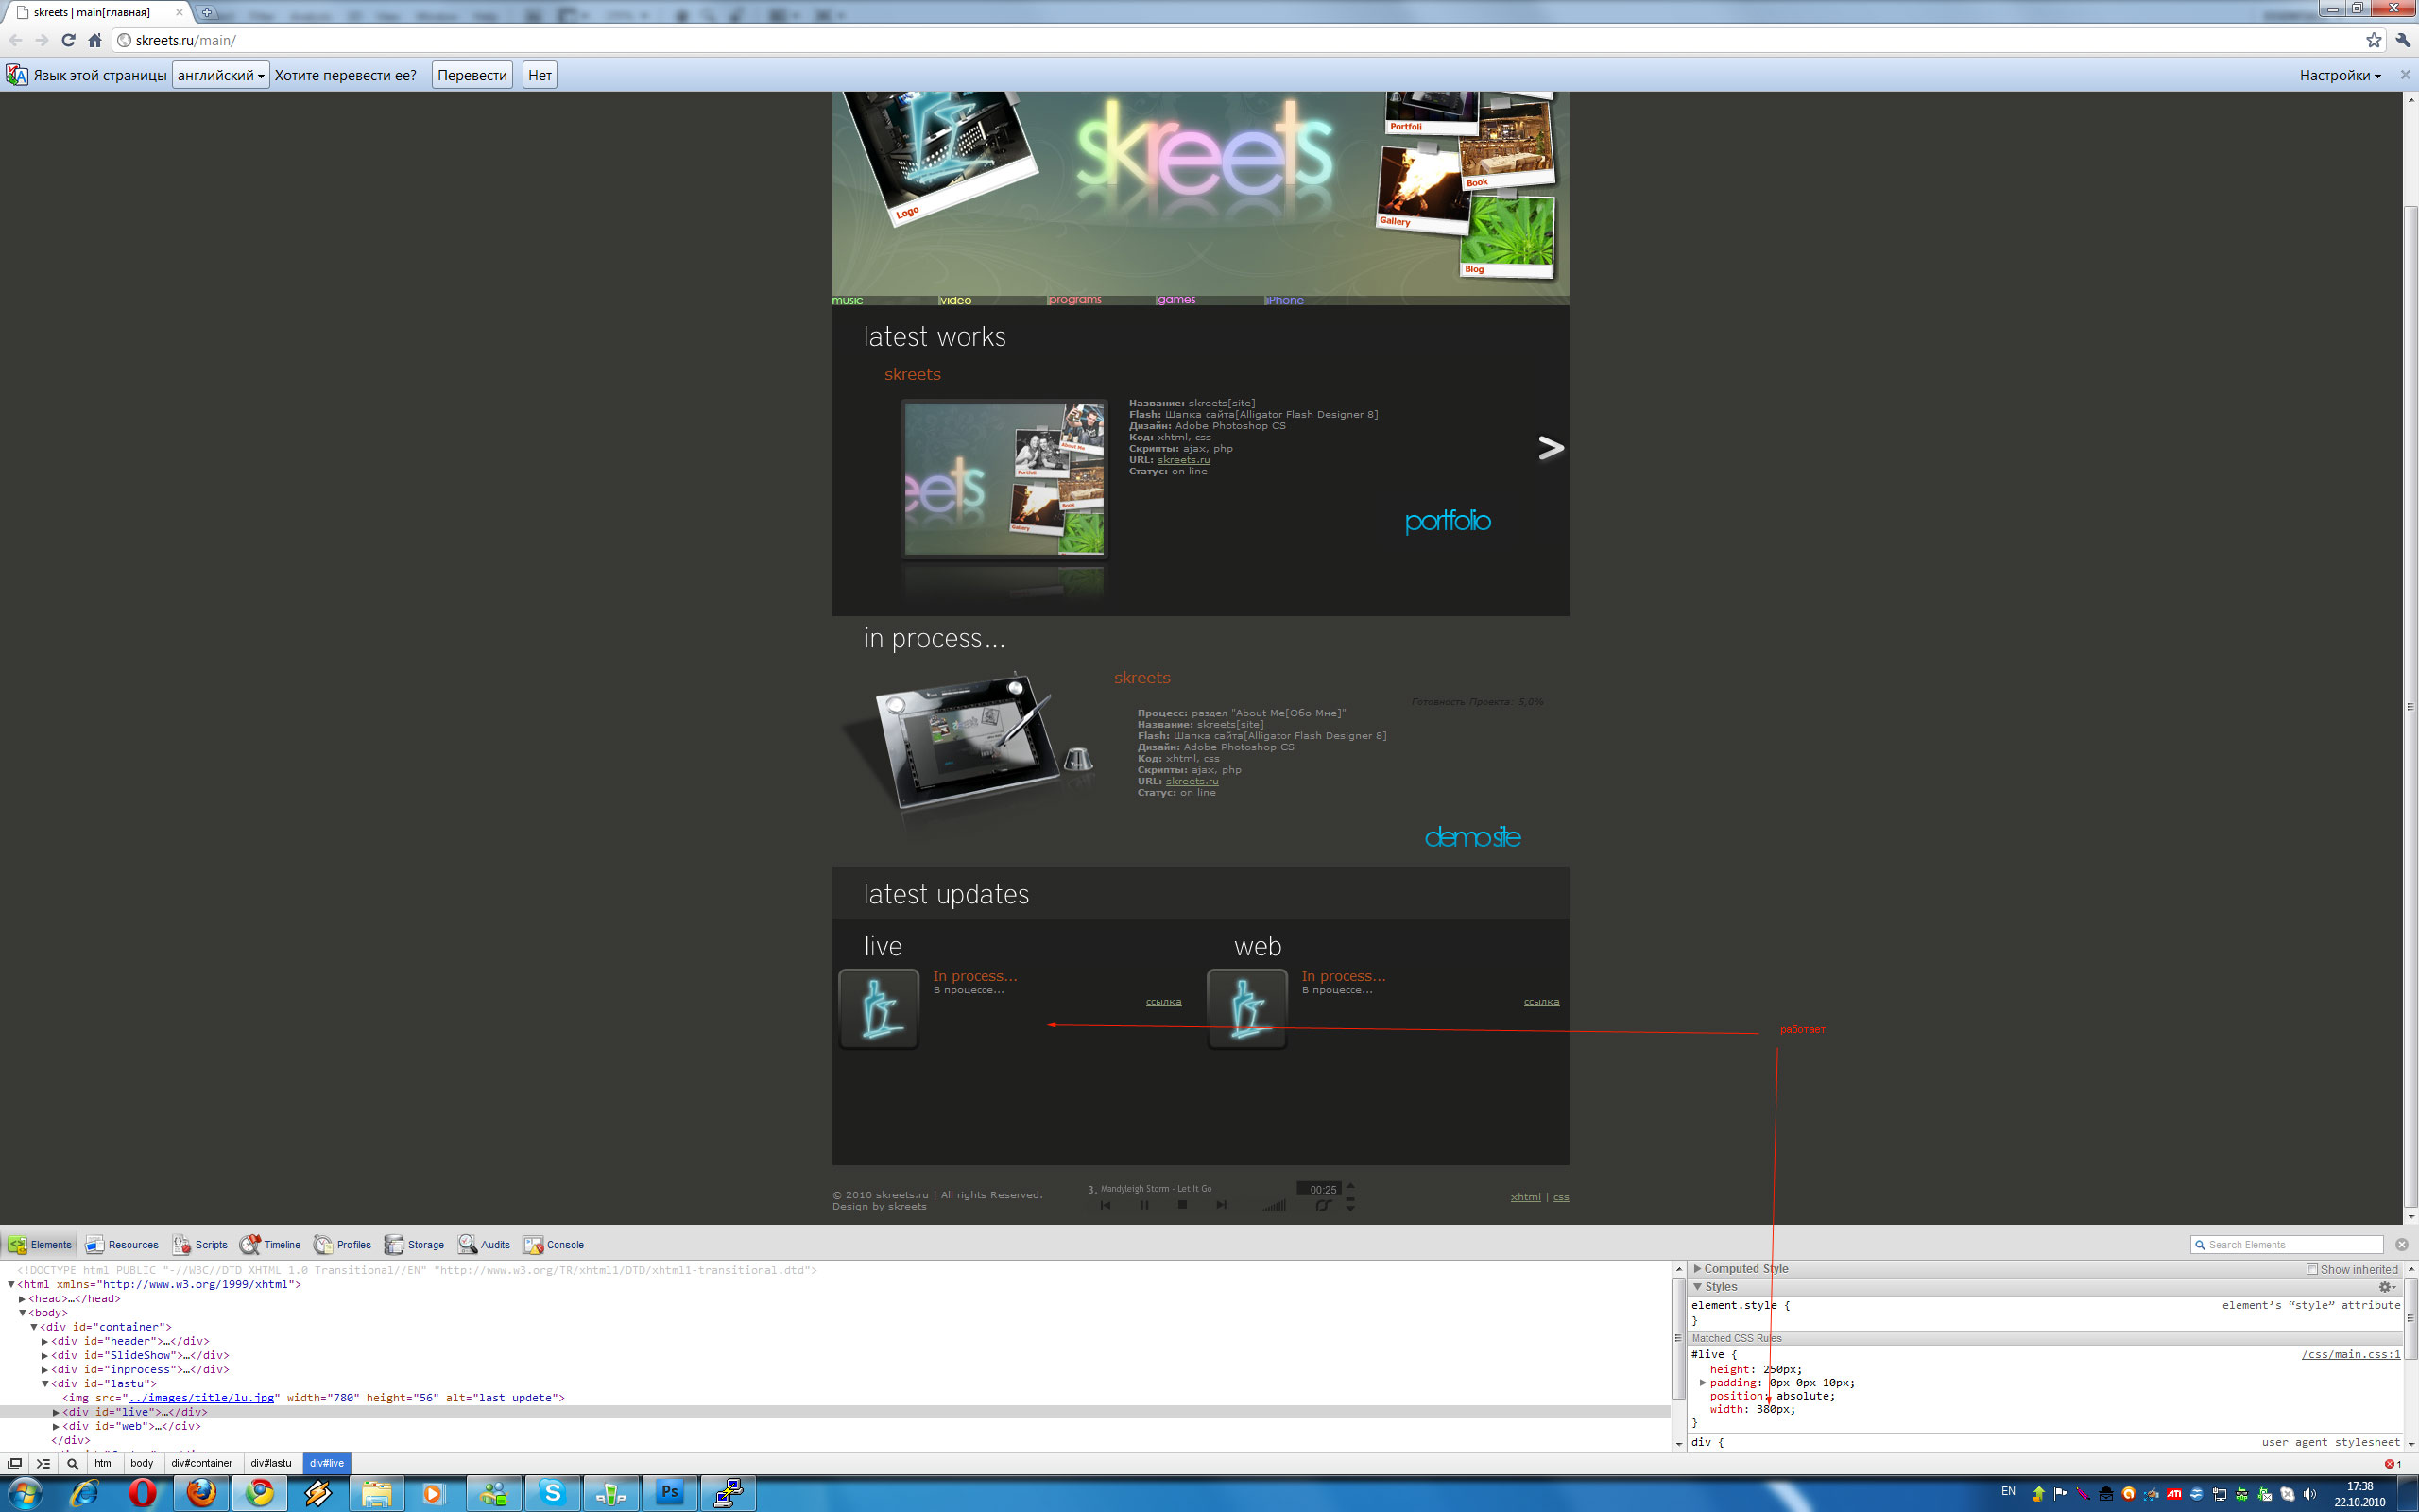
Task: Click the dock/undock DevTools icon
Action: (14, 1463)
